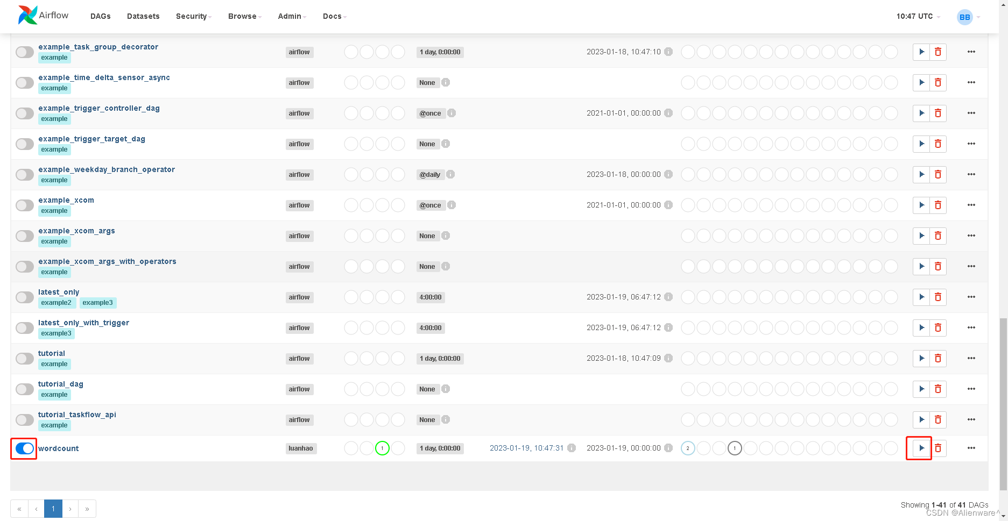The width and height of the screenshot is (1008, 521).
Task: Pause the wordcount DAG
Action: tap(24, 448)
